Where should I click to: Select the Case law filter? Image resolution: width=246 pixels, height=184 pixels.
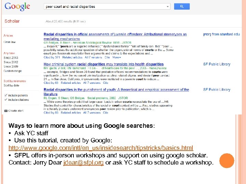pyautogui.click(x=10, y=42)
